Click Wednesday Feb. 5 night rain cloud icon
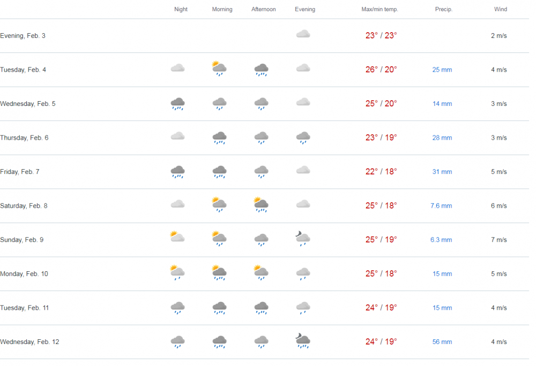 [x=177, y=103]
